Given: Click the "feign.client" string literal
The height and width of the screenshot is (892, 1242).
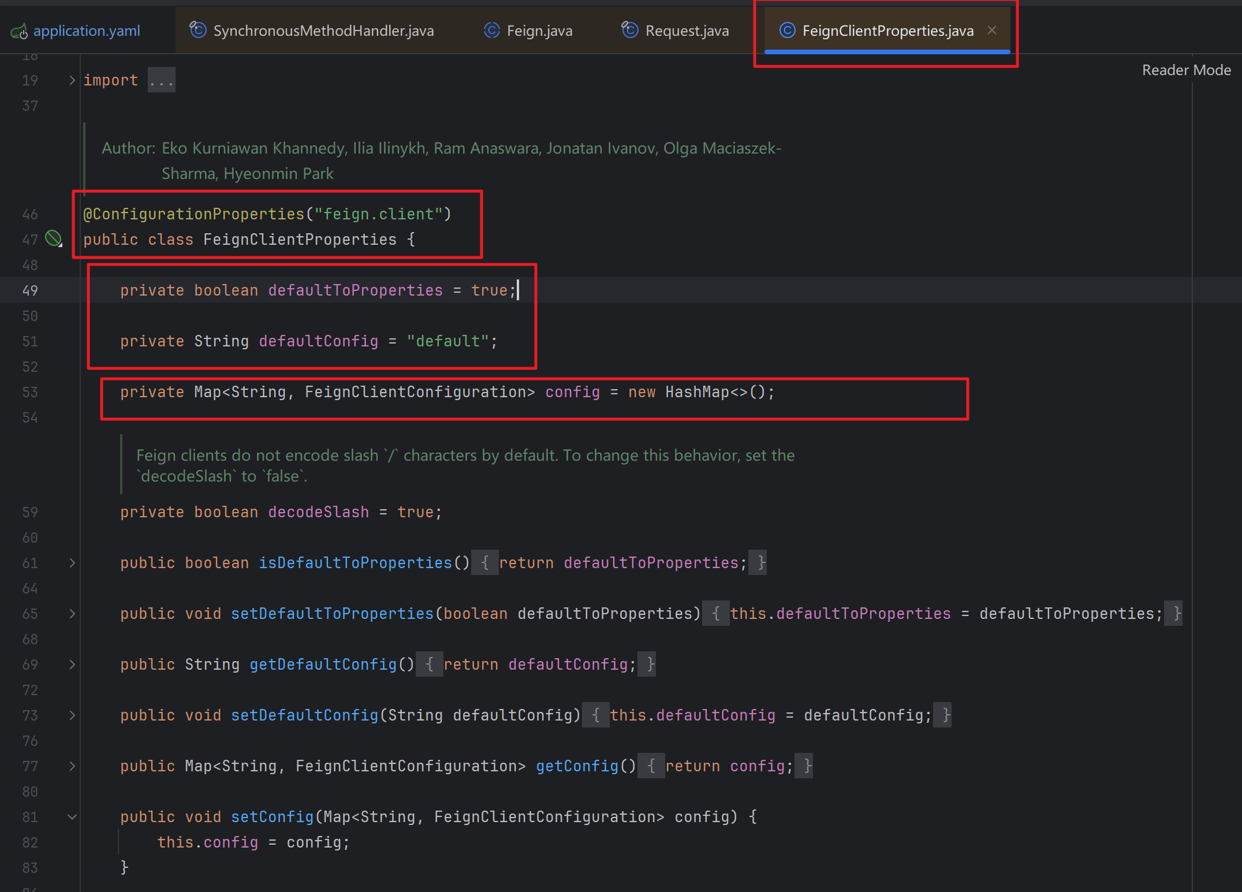Looking at the screenshot, I should point(379,214).
